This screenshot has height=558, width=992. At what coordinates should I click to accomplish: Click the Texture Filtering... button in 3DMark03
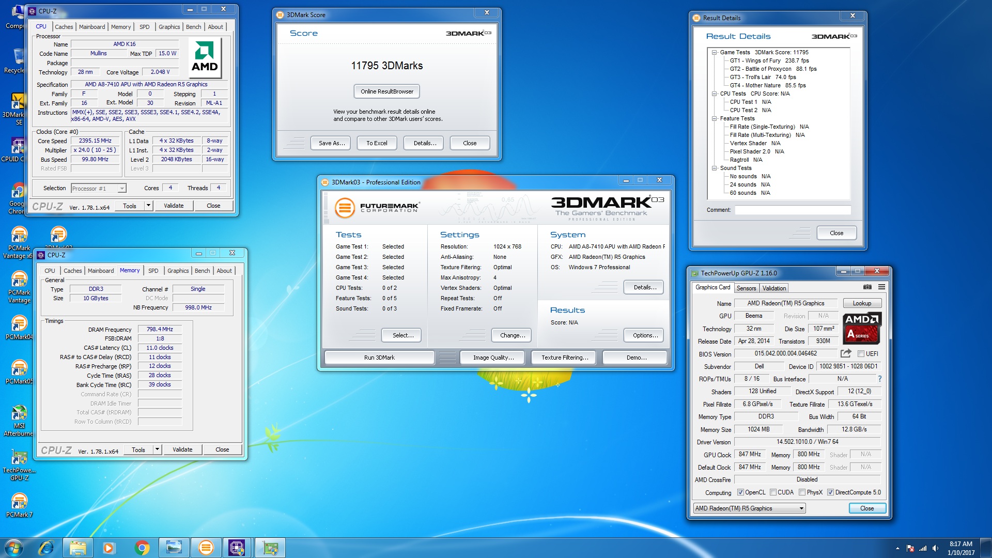[565, 358]
